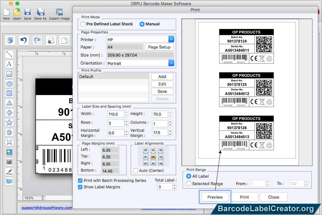The height and width of the screenshot is (215, 322).
Task: Select the Insert Image tool
Action: (9, 152)
